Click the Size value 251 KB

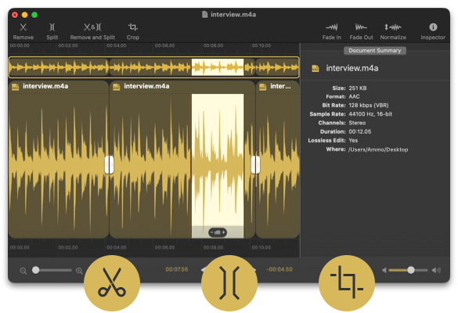click(358, 88)
